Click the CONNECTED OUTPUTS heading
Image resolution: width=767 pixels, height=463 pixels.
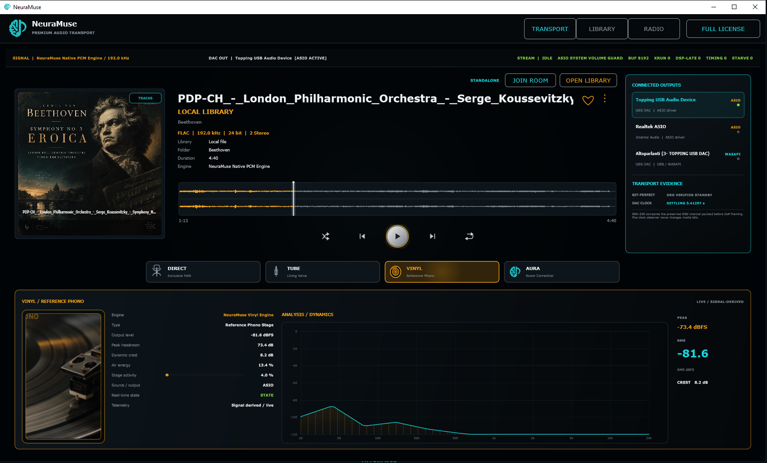[656, 85]
